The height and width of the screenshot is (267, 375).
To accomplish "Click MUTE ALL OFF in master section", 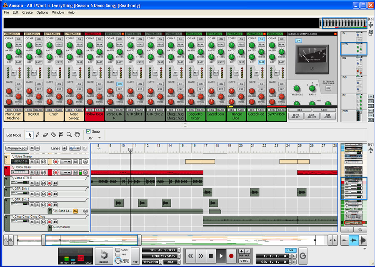I will tap(296, 116).
